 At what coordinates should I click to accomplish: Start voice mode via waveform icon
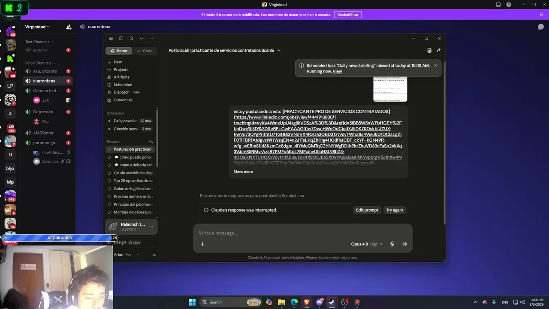tap(404, 244)
